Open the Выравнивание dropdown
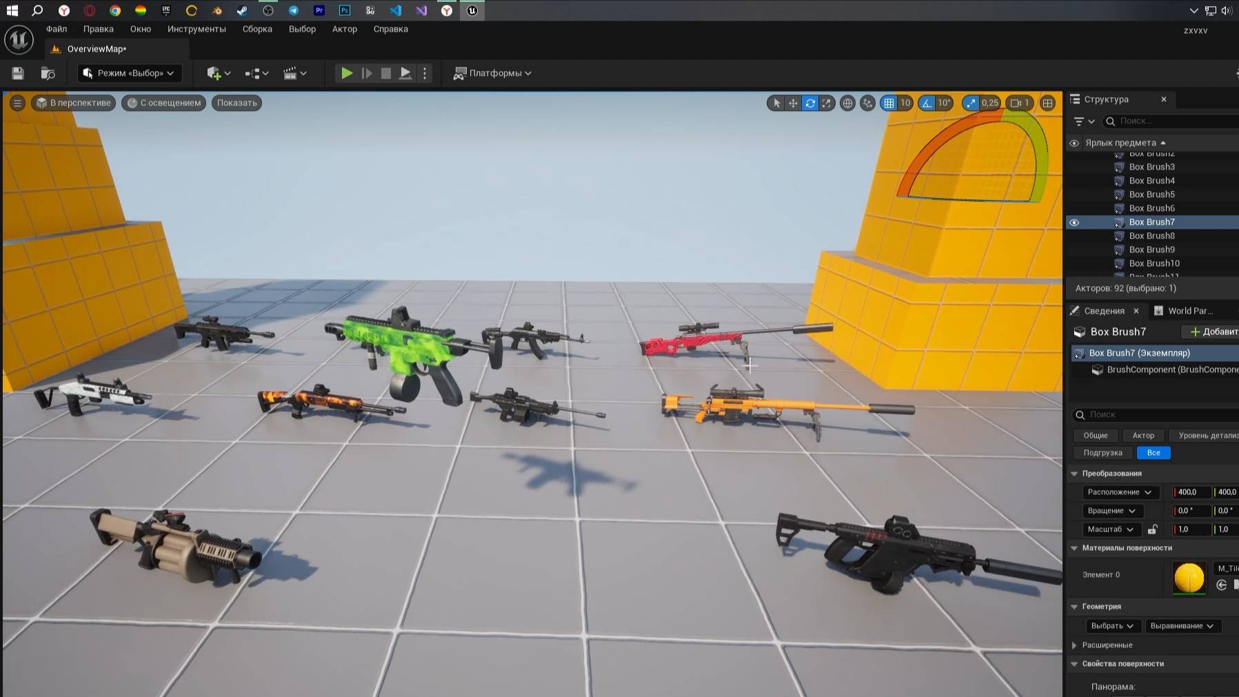The image size is (1239, 697). click(1183, 625)
